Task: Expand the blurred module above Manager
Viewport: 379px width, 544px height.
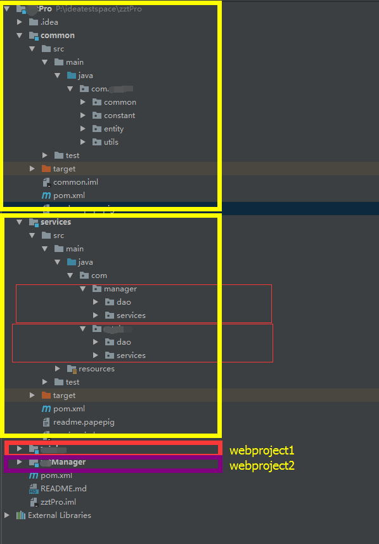Action: [20, 449]
